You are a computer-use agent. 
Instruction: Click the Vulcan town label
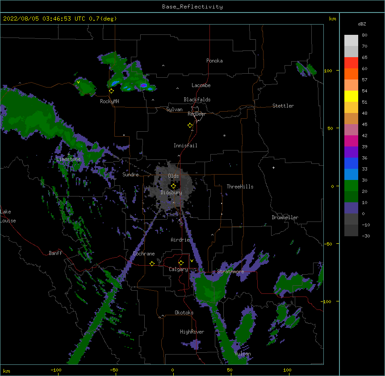243,354
